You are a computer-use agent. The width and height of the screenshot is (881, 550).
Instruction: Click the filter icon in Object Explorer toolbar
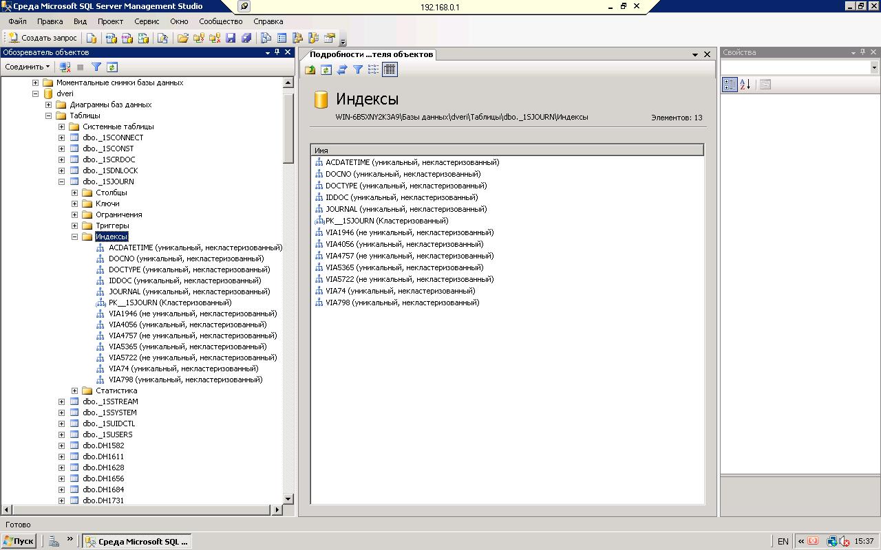96,67
